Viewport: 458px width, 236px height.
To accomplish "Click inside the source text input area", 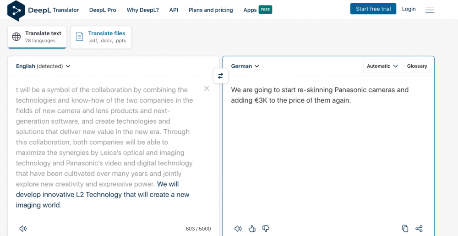I will coord(105,147).
